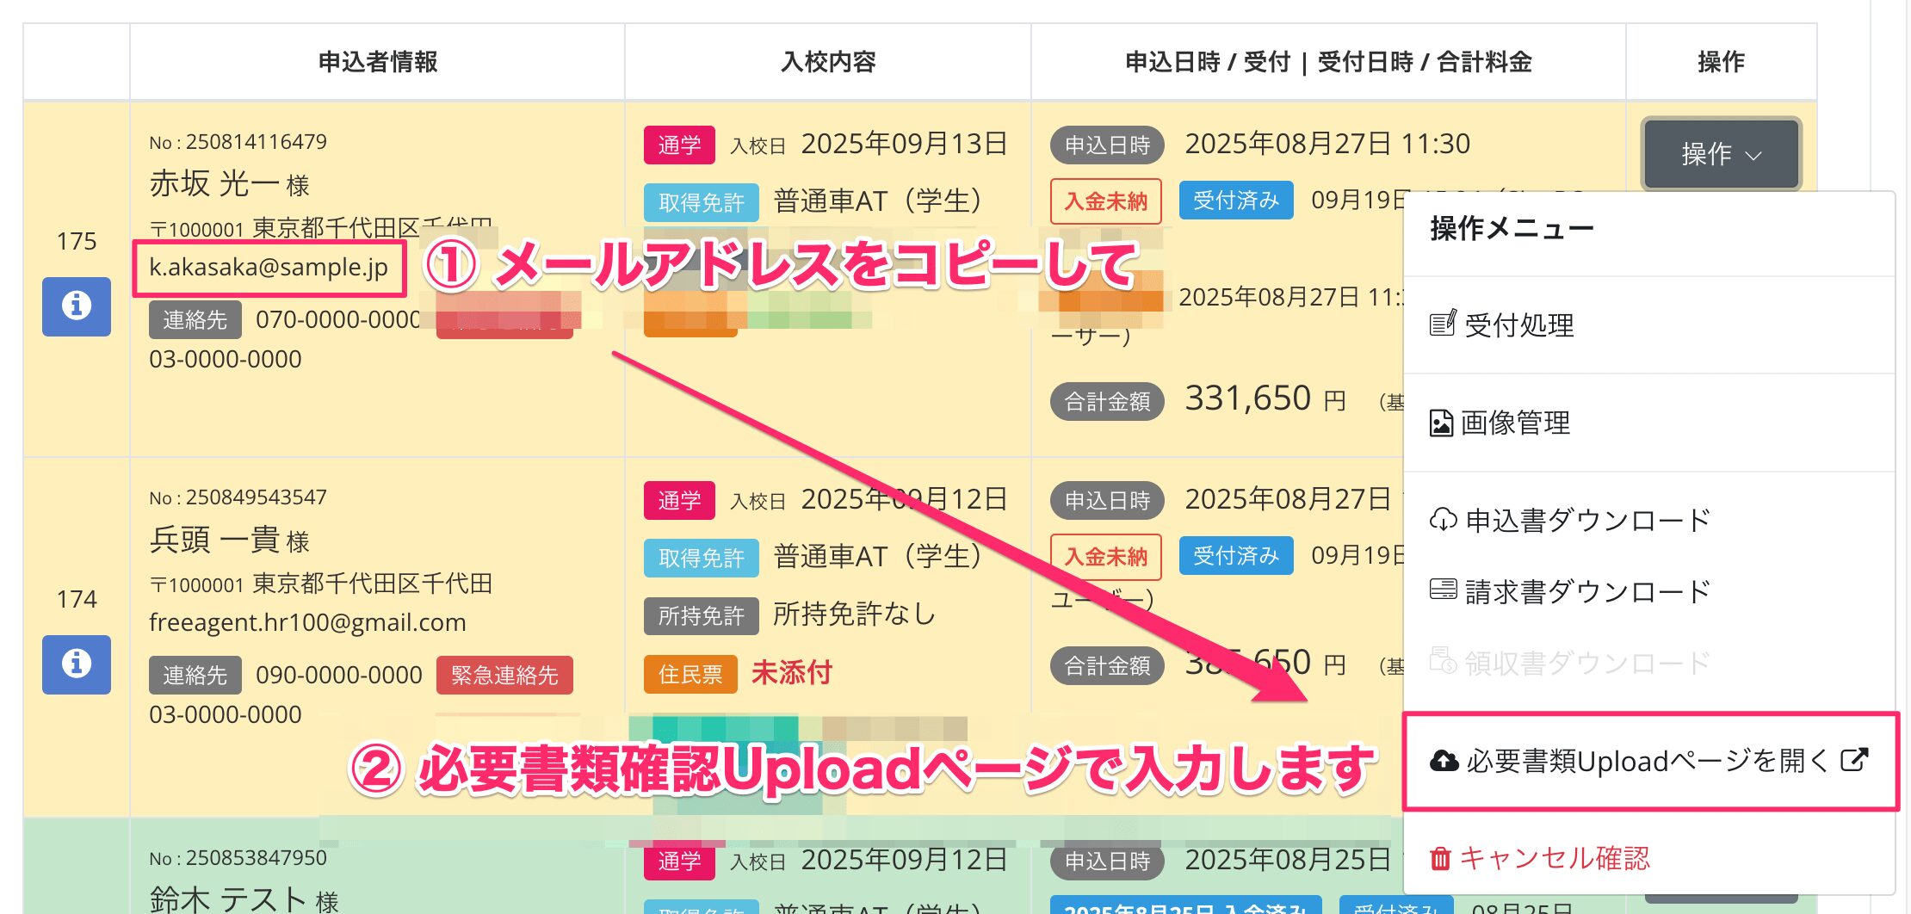Screen dimensions: 1911x914
Task: Select 受付処理 from the operation menu
Action: pyautogui.click(x=1519, y=325)
